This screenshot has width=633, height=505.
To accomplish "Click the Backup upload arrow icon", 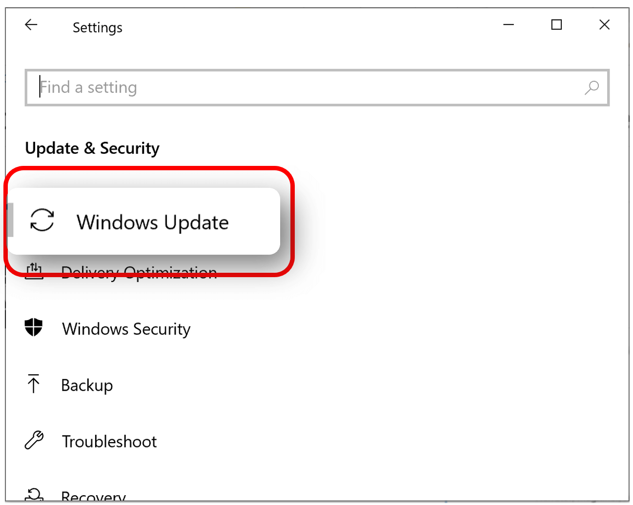I will click(x=34, y=384).
